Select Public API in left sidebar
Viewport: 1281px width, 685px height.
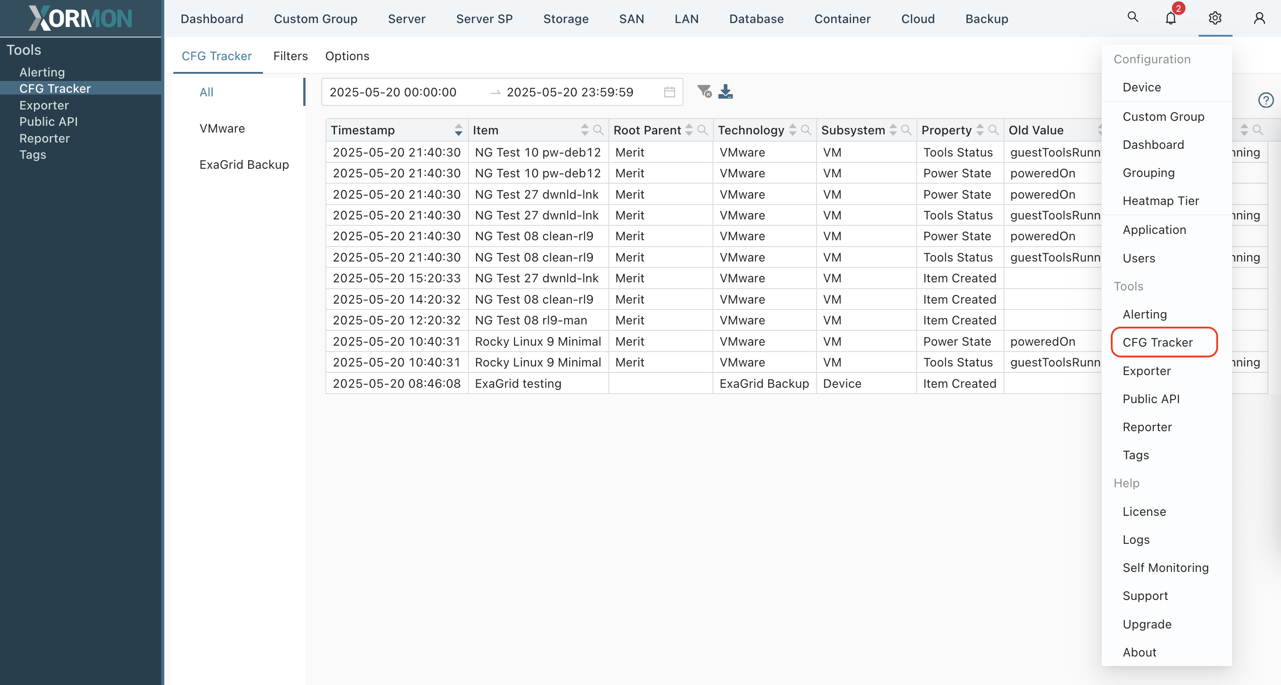click(x=49, y=122)
